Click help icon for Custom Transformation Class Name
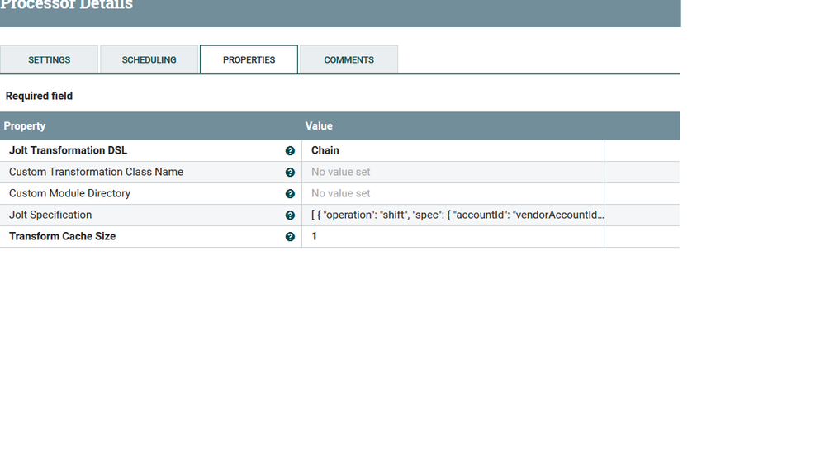Image resolution: width=825 pixels, height=464 pixels. click(x=290, y=173)
